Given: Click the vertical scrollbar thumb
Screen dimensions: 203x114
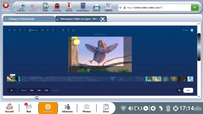Looking at the screenshot, I should (199, 47).
